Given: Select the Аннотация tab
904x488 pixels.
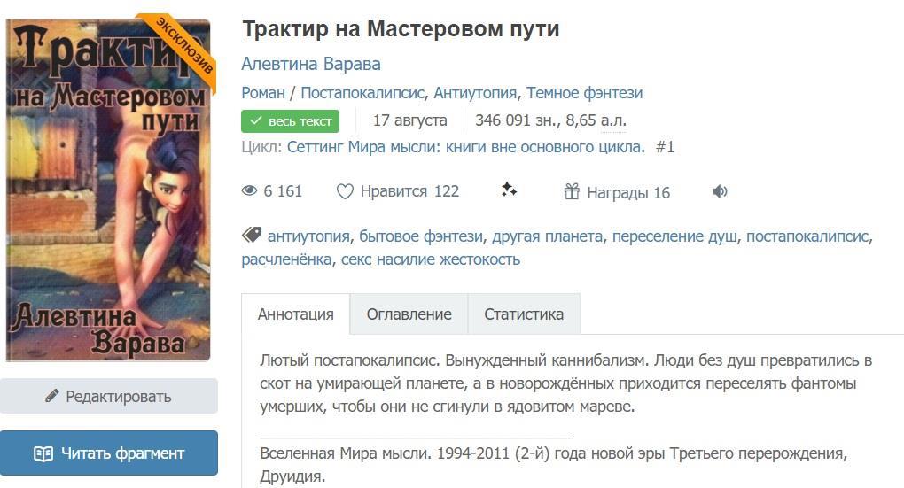Looking at the screenshot, I should point(295,314).
